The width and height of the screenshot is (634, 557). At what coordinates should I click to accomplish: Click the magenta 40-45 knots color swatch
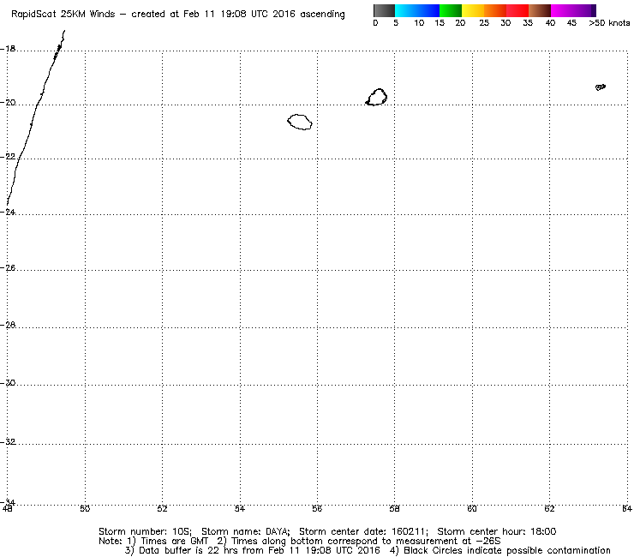(562, 10)
